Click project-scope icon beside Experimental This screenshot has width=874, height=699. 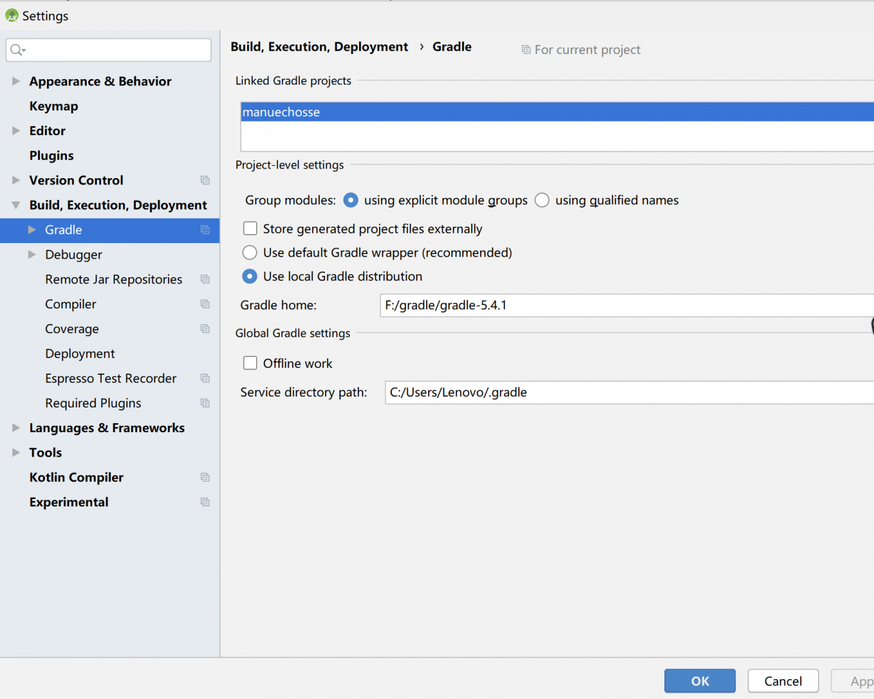click(205, 502)
